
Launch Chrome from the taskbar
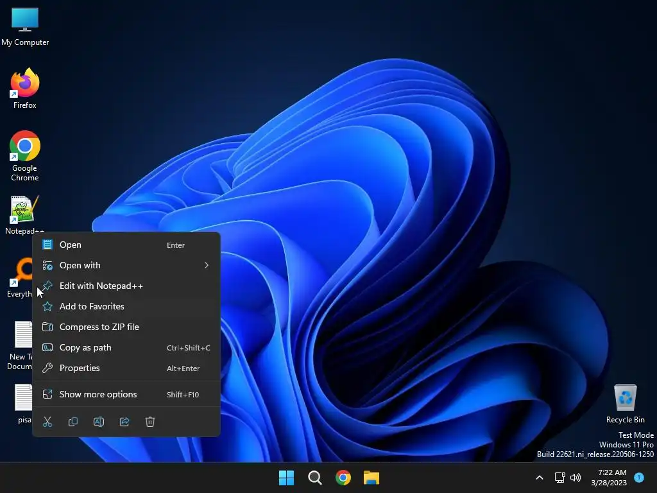pyautogui.click(x=343, y=478)
